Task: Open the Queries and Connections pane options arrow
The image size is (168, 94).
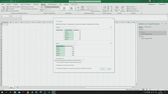Action: [162, 23]
